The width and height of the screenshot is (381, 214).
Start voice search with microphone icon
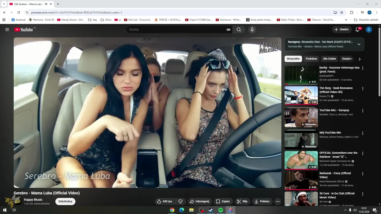pyautogui.click(x=252, y=29)
